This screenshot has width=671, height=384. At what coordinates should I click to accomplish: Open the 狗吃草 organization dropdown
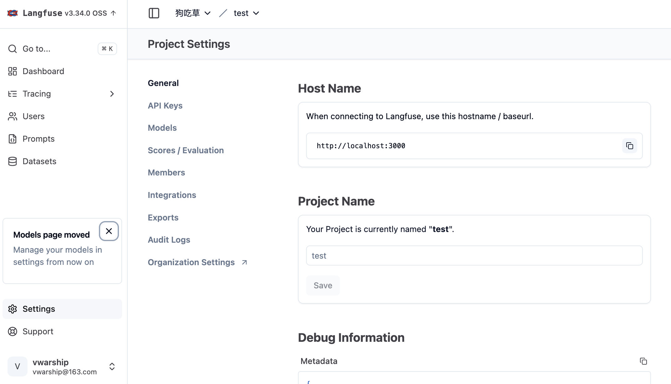pyautogui.click(x=193, y=13)
